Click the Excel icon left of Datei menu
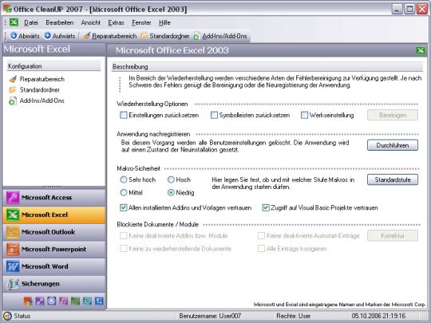 pos(14,22)
